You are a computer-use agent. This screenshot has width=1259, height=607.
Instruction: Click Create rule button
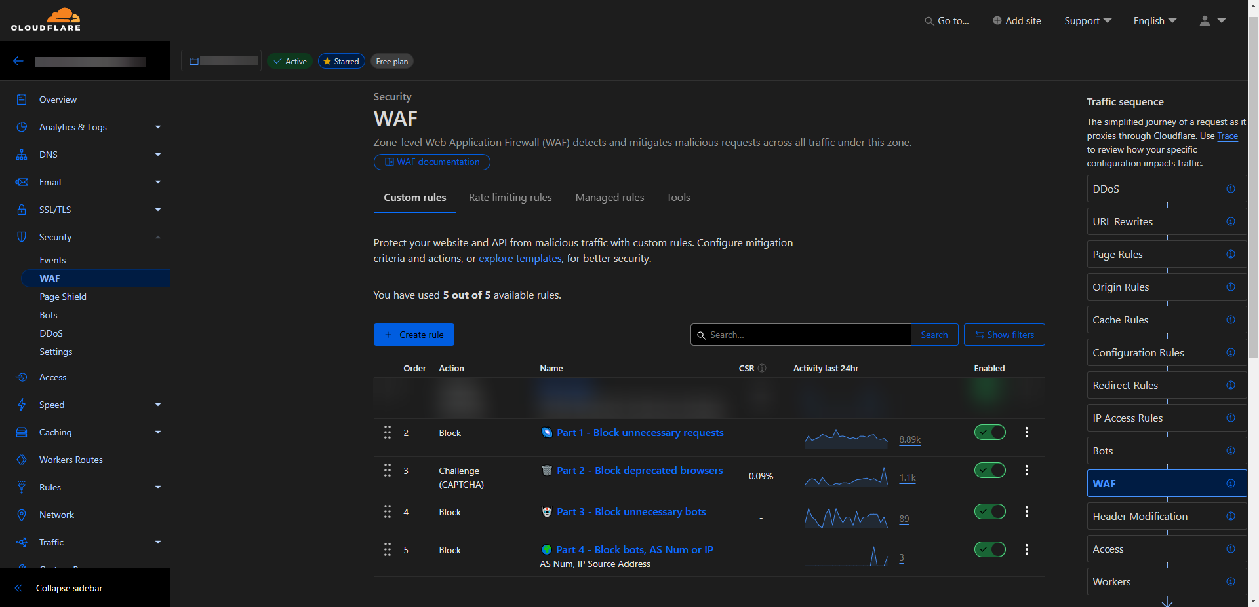(x=414, y=335)
